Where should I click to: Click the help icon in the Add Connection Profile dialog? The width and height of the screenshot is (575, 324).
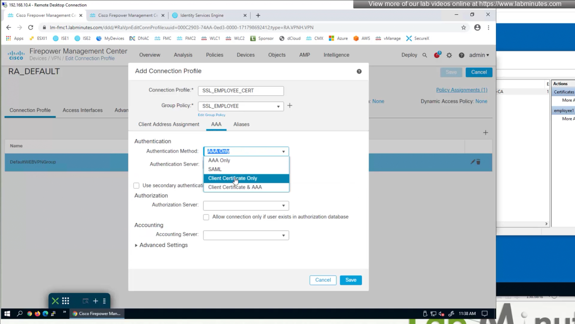(x=359, y=71)
